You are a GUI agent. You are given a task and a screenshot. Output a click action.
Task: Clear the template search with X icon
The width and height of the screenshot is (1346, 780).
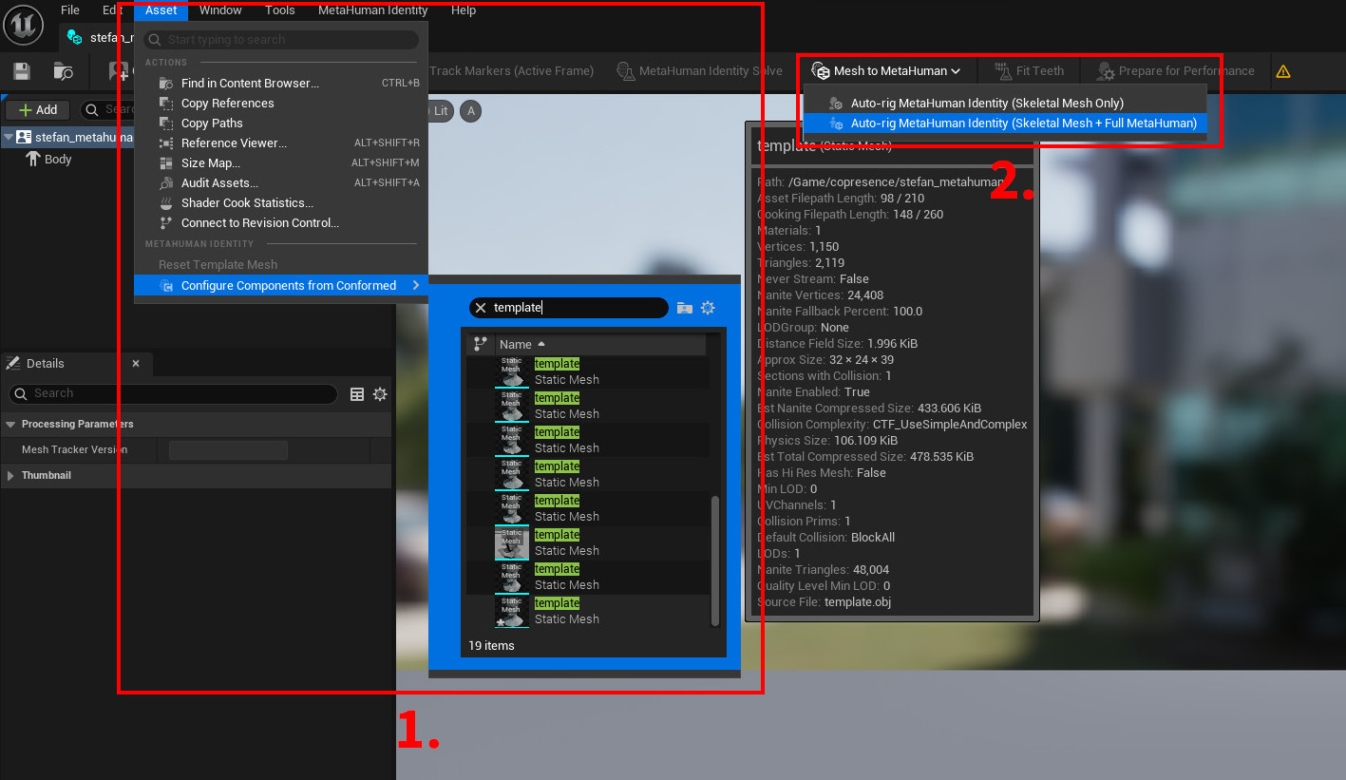pyautogui.click(x=481, y=308)
